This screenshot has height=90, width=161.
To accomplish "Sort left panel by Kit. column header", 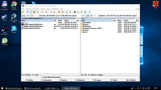I will pyautogui.click(x=55, y=20).
